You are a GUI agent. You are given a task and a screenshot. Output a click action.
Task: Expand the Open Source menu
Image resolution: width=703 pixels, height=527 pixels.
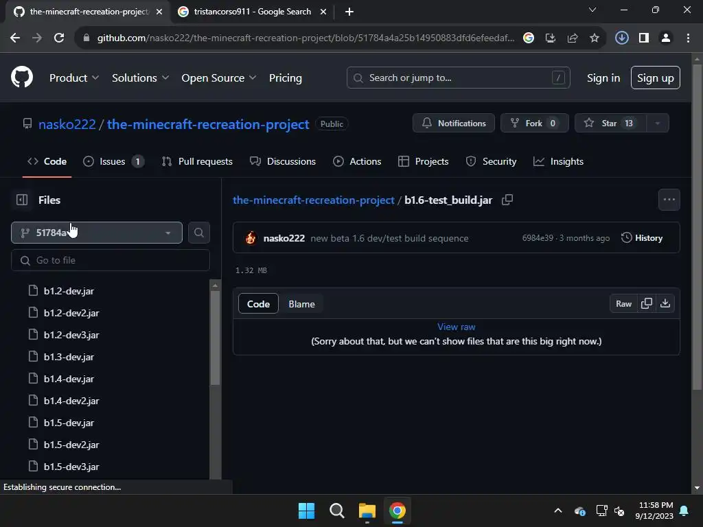[x=219, y=78]
